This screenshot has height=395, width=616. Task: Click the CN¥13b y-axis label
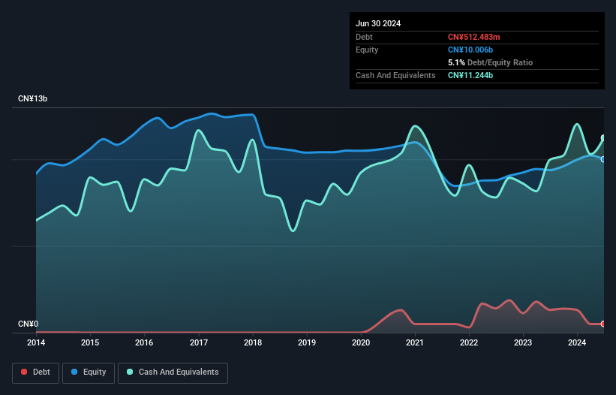click(32, 98)
